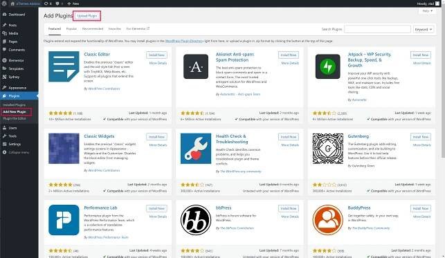View More Details for Classic Widgets
This screenshot has height=258, width=445.
(158, 145)
